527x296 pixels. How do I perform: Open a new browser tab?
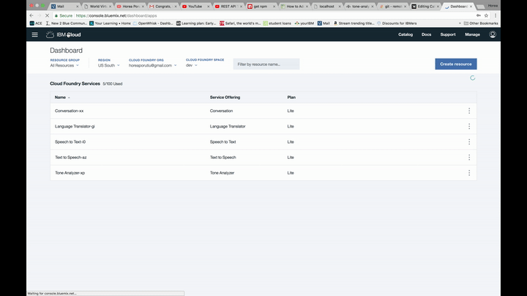click(481, 7)
